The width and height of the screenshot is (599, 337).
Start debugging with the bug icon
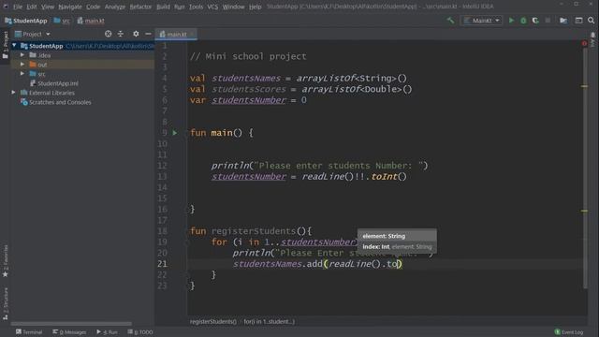[523, 21]
